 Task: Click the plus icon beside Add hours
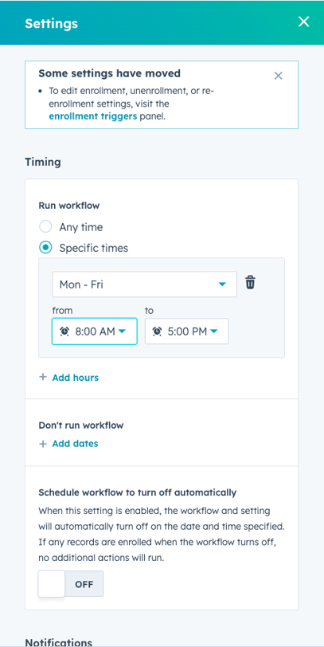(x=43, y=377)
